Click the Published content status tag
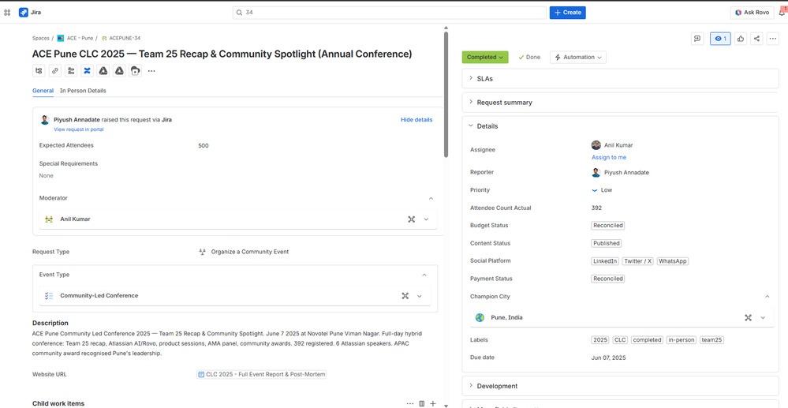The width and height of the screenshot is (788, 408). 606,243
